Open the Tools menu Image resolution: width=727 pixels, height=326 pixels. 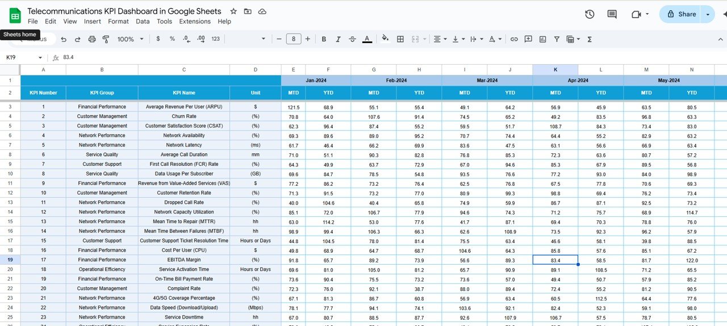(x=164, y=21)
